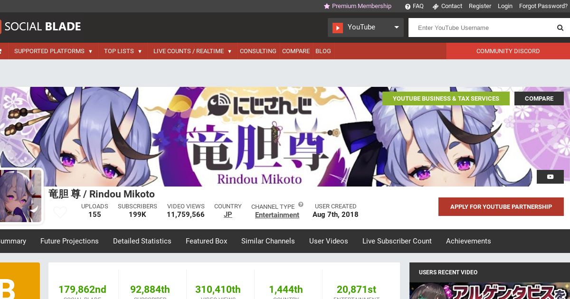Click the Rindou Mikoto channel title
Screen dimensions: 570x299
pos(102,194)
